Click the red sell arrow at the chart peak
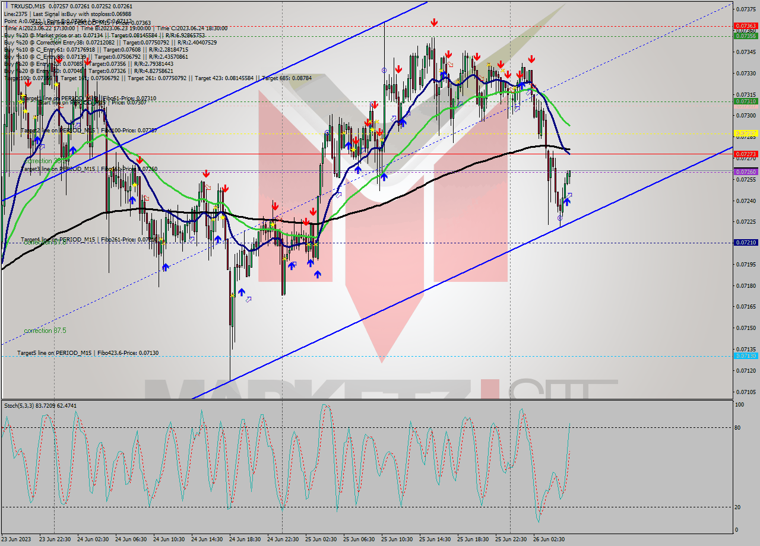Viewport: 760px width, 546px height. [x=435, y=23]
